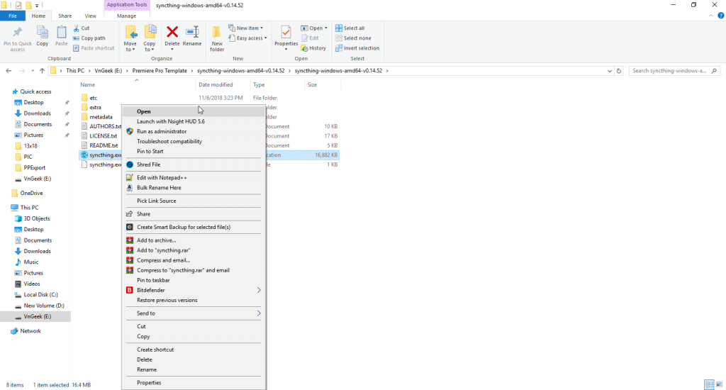Viewport: 726px width, 390px height.
Task: Choose Share in the context menu
Action: (x=194, y=214)
